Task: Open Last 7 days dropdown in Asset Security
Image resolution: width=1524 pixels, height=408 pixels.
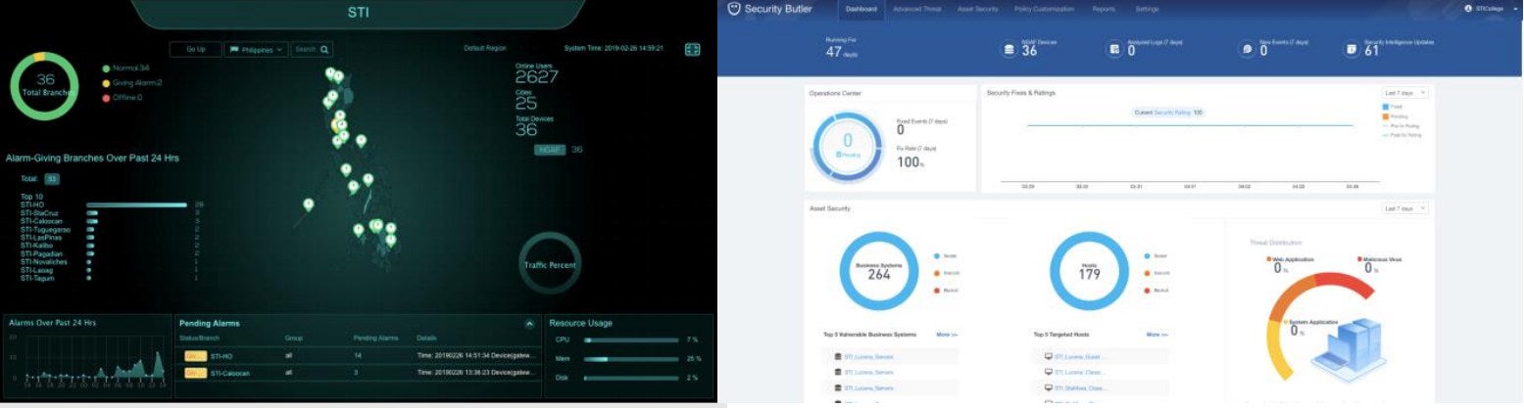Action: (x=1404, y=208)
